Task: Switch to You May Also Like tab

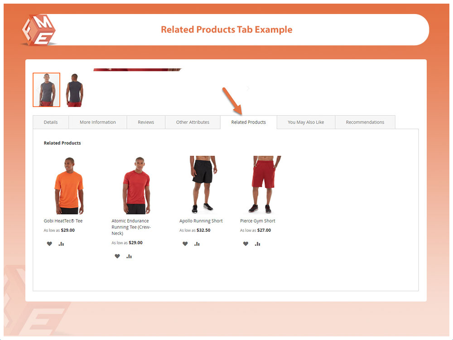Action: pos(306,122)
